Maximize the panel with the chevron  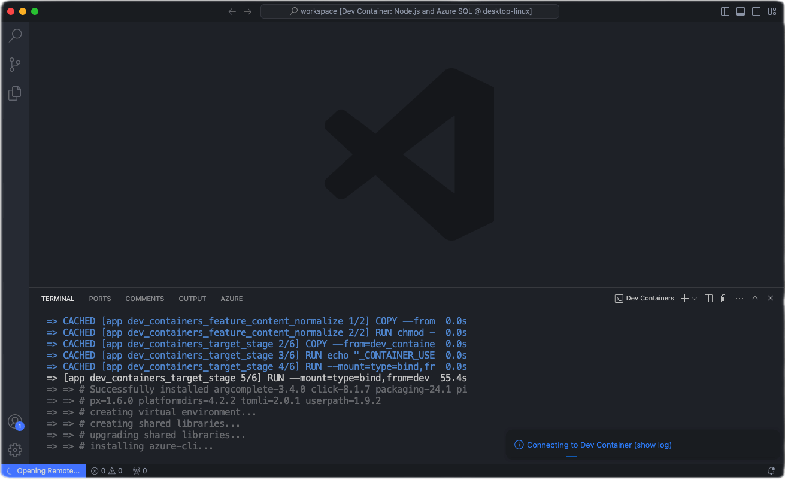tap(755, 298)
